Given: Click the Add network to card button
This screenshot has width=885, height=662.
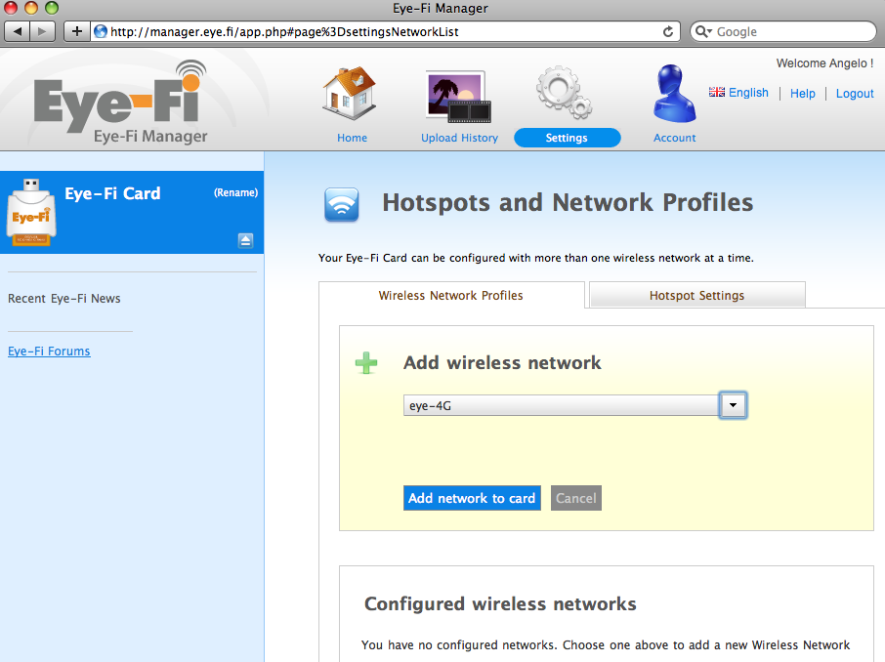Looking at the screenshot, I should click(472, 498).
